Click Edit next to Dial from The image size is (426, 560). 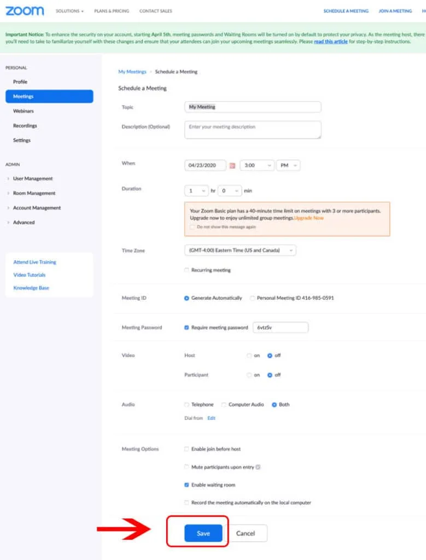pyautogui.click(x=212, y=418)
